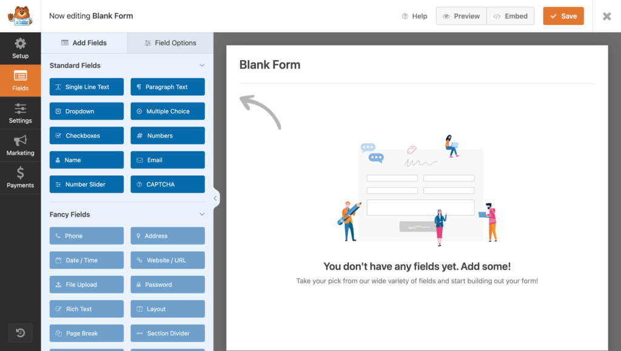Viewport: 621px width, 351px height.
Task: Collapse the Fancy Fields section
Action: pos(203,214)
